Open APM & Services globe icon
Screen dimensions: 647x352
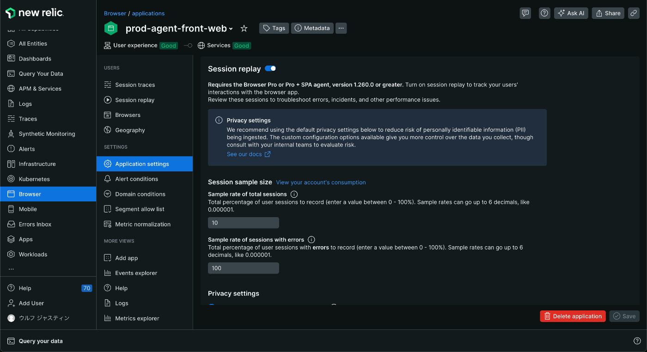[11, 89]
